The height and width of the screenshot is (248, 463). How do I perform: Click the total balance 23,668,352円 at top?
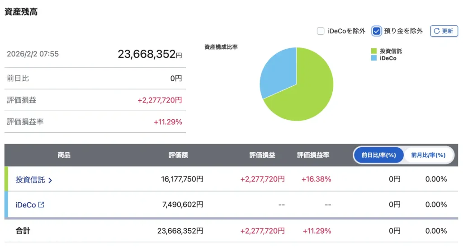pos(150,54)
